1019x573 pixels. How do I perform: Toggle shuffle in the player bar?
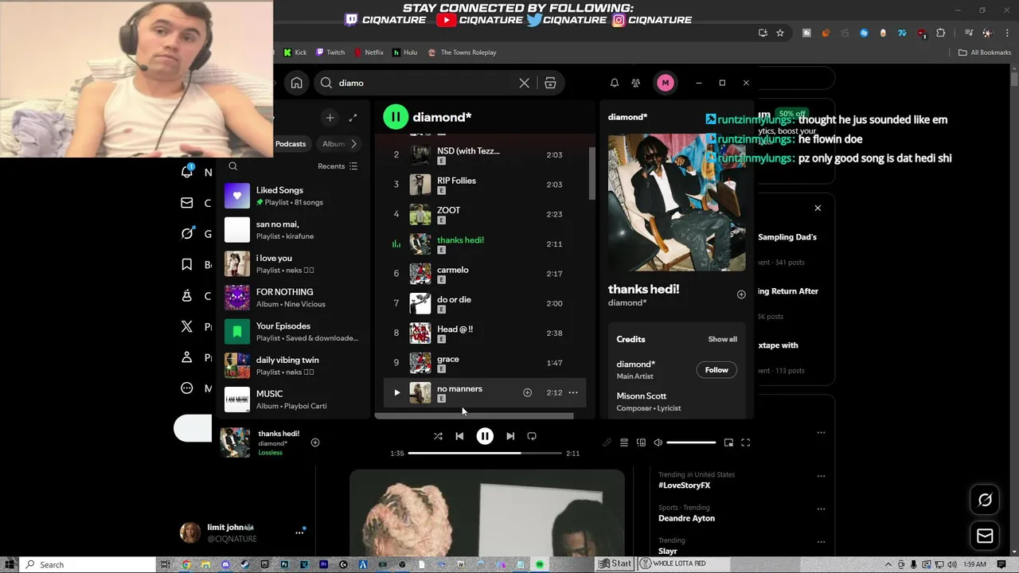[x=438, y=436]
